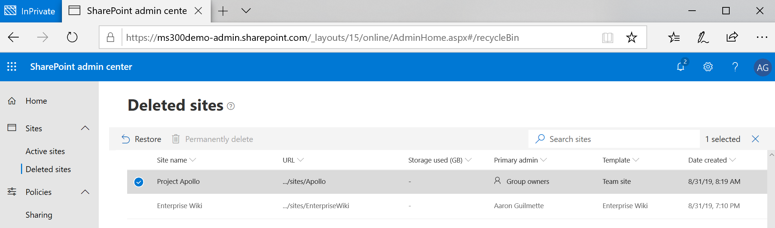Open the notifications bell
775x228 pixels.
coord(681,67)
